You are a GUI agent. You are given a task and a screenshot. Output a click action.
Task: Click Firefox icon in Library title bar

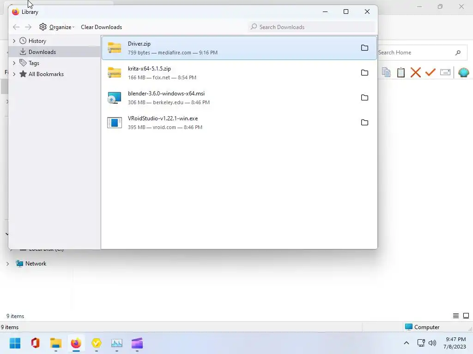pyautogui.click(x=15, y=12)
